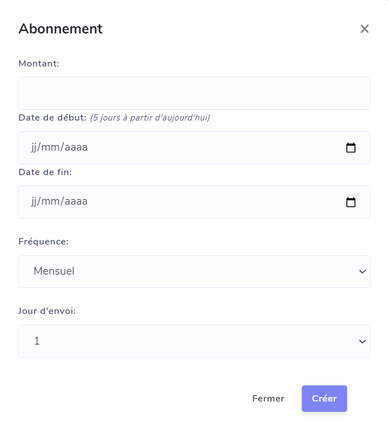Focus the Montant input field

[194, 93]
